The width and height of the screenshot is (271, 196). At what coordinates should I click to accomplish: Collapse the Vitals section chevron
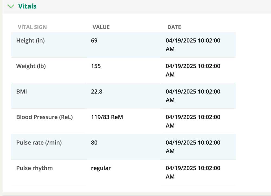tap(11, 6)
